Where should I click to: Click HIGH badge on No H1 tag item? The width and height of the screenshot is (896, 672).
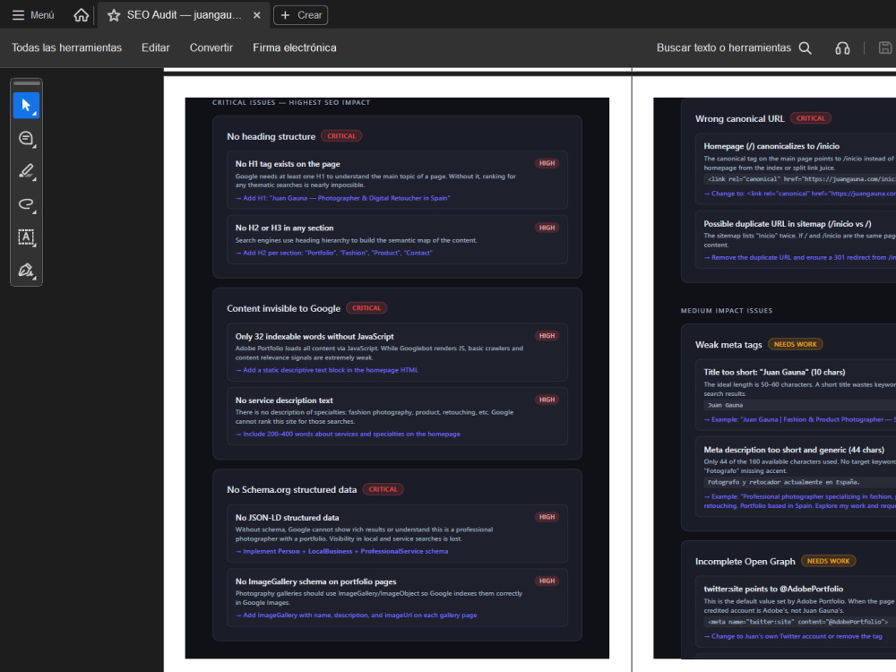[547, 163]
